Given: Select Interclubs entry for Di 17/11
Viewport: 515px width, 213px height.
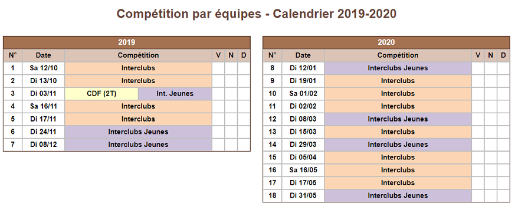Looking at the screenshot, I should pos(138,119).
